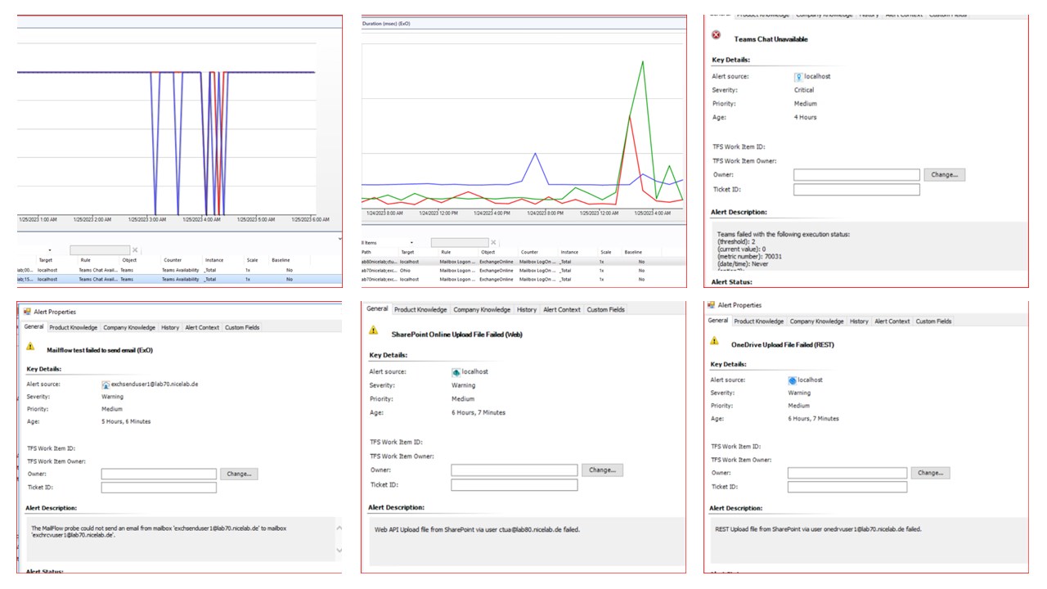Click the warning icon beside SharePoint Online Upload File Failed

pos(374,330)
